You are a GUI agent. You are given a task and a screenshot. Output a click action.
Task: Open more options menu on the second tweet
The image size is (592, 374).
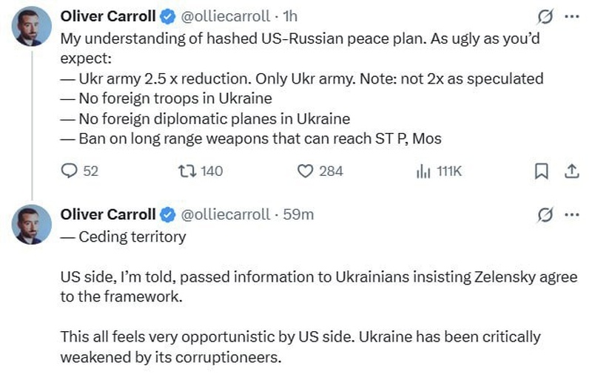coord(571,214)
